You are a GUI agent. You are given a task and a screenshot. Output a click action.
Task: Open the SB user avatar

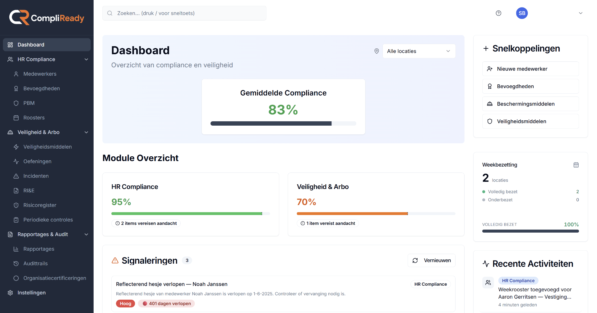click(522, 13)
